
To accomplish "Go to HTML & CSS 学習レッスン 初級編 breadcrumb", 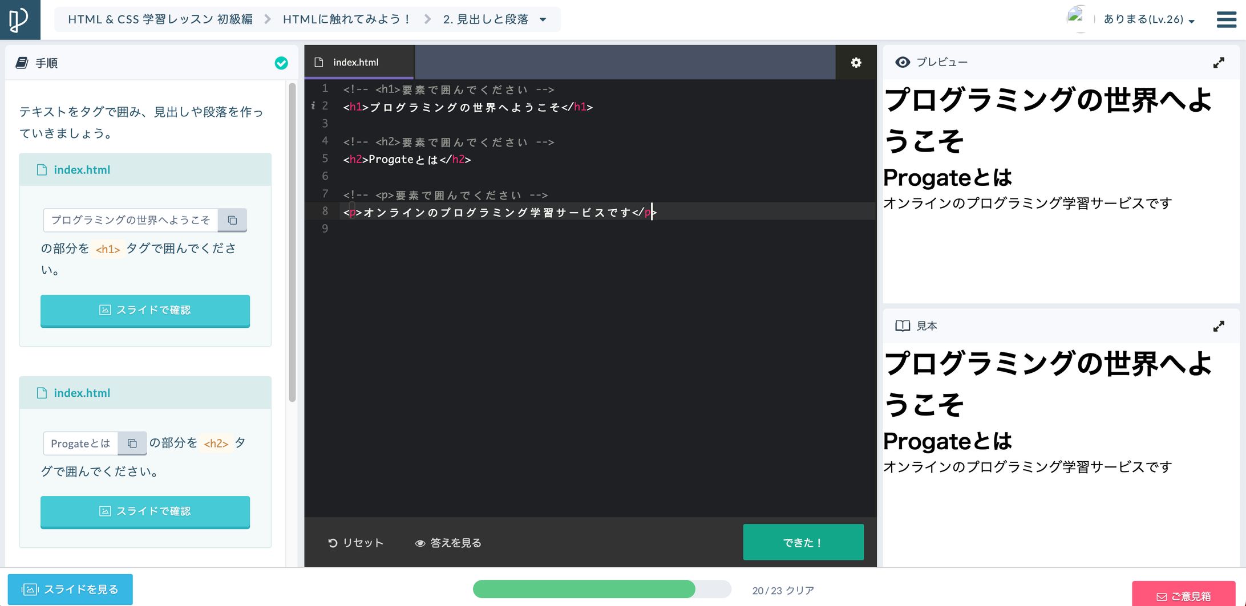I will pyautogui.click(x=160, y=19).
